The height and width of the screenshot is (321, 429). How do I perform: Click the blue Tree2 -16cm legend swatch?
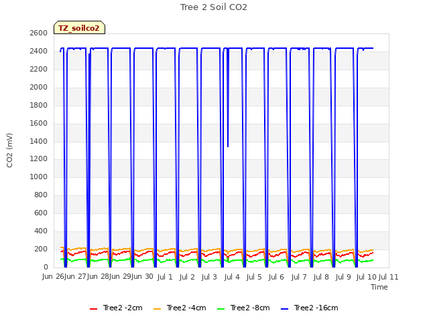click(x=284, y=309)
